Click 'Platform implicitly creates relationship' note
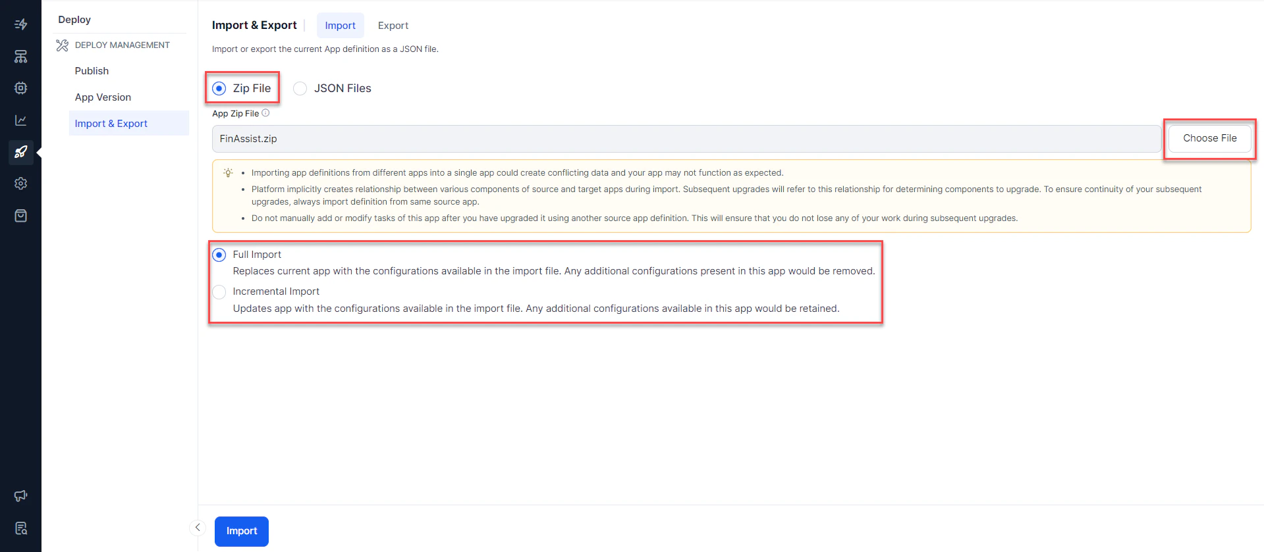 [x=727, y=195]
